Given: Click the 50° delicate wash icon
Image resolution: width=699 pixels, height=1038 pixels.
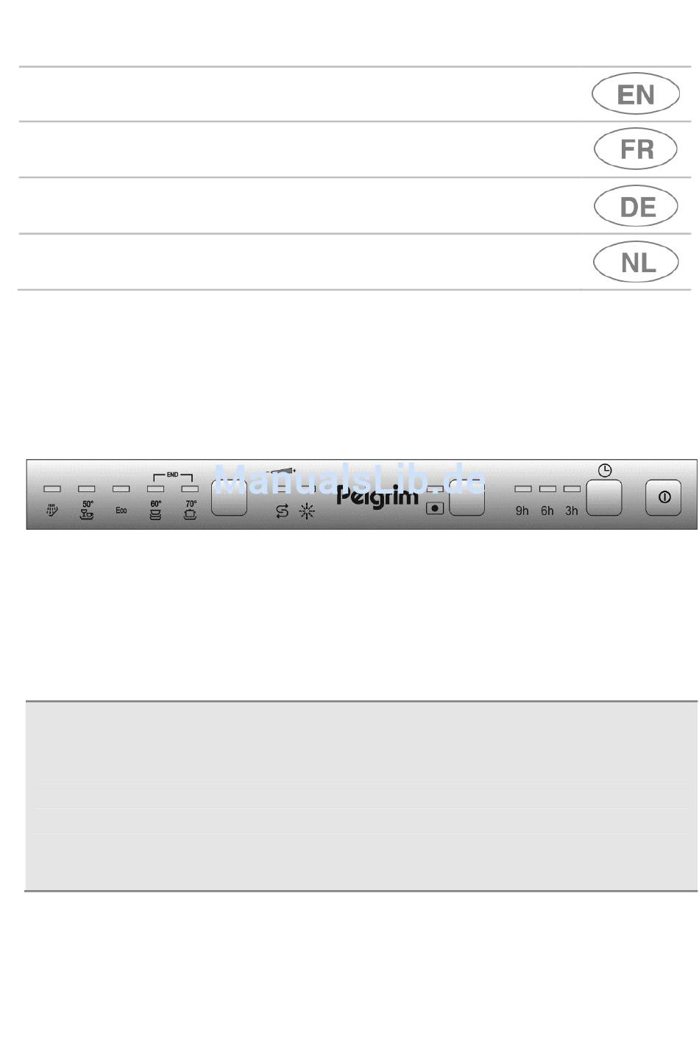Looking at the screenshot, I should click(88, 510).
